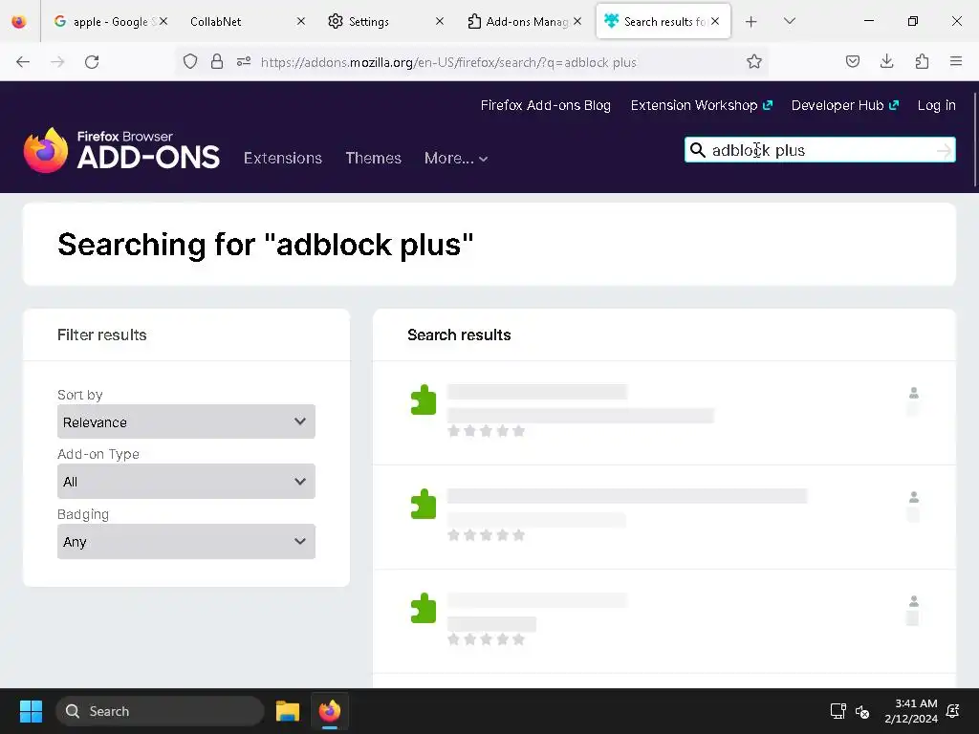The image size is (979, 734).
Task: Click the address bar URL
Action: [448, 62]
